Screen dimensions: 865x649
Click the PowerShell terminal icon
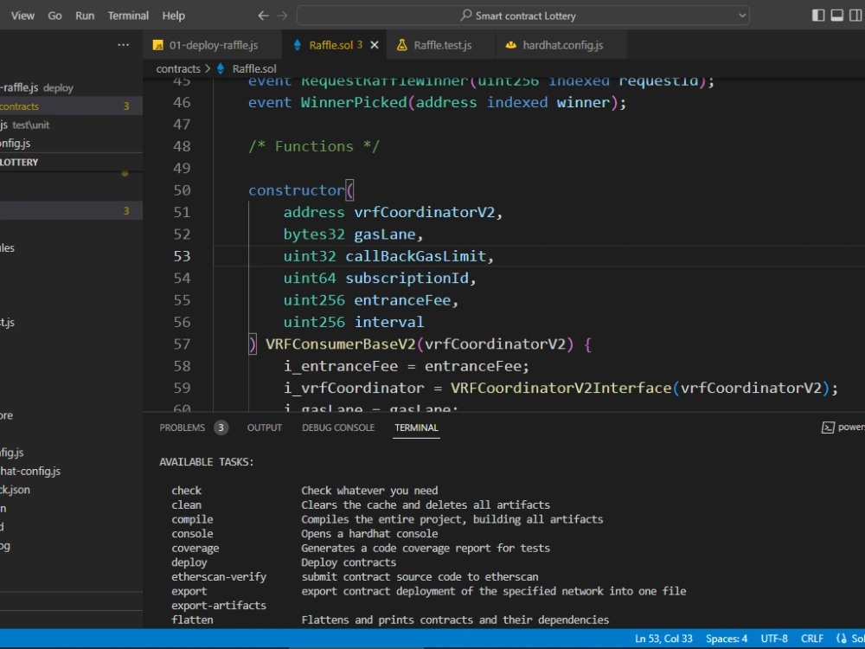[828, 427]
